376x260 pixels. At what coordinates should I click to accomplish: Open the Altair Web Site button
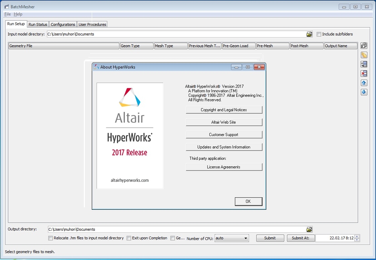(x=224, y=122)
